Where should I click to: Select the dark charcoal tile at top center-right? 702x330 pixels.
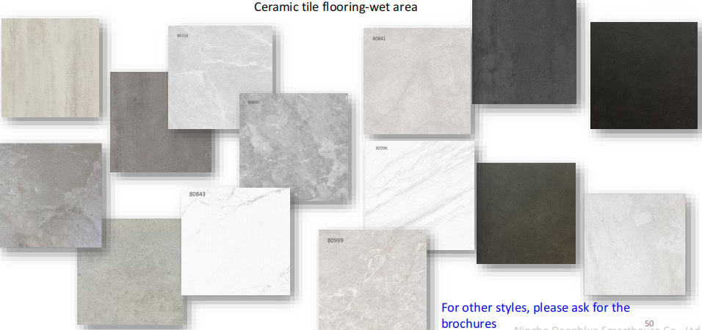coord(524,40)
